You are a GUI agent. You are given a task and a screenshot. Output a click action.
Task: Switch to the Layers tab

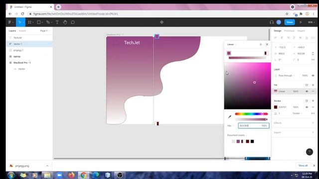[x=12, y=31]
